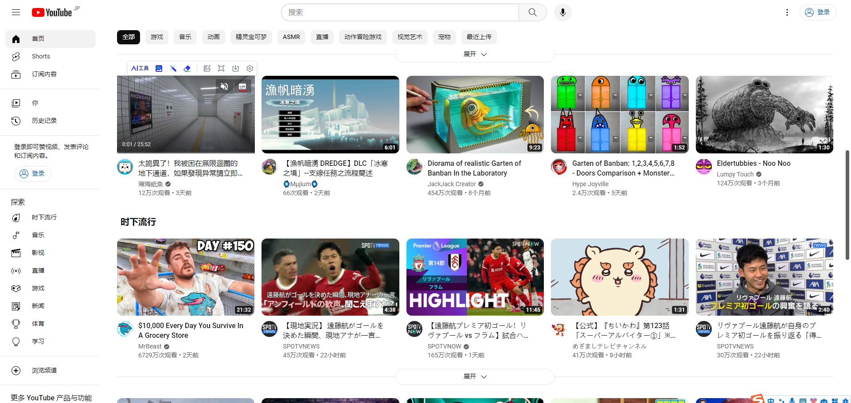Open the Premier League HIGHLIGHT thumbnail

point(475,277)
